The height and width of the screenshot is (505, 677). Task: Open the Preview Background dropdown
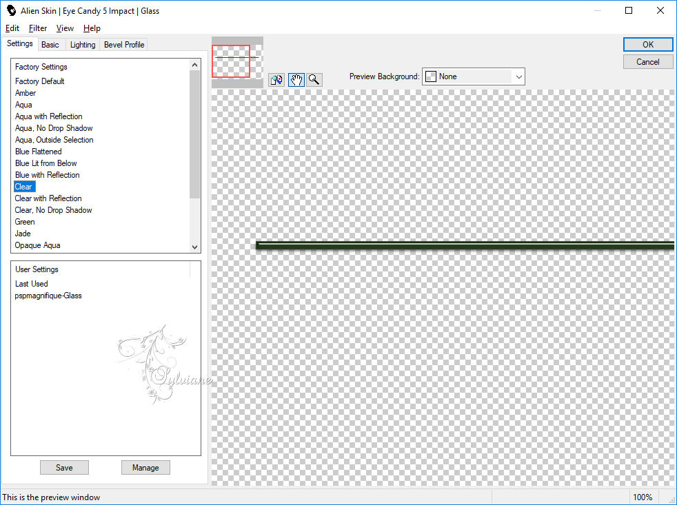(518, 77)
